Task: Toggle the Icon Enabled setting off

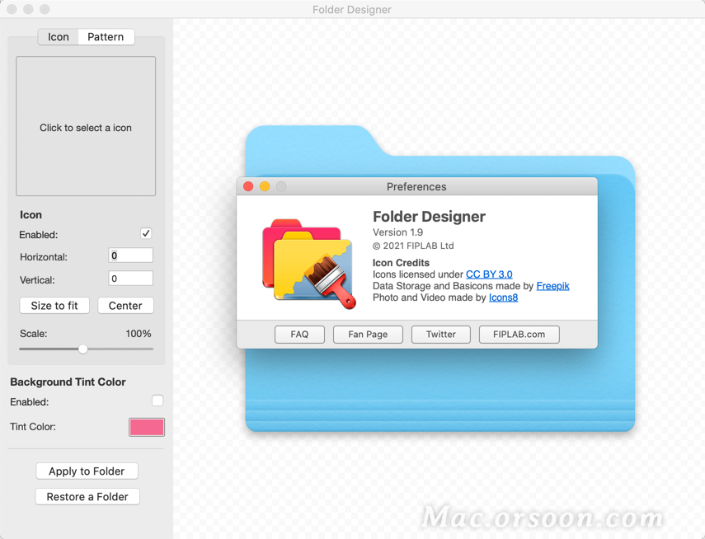Action: click(x=145, y=233)
